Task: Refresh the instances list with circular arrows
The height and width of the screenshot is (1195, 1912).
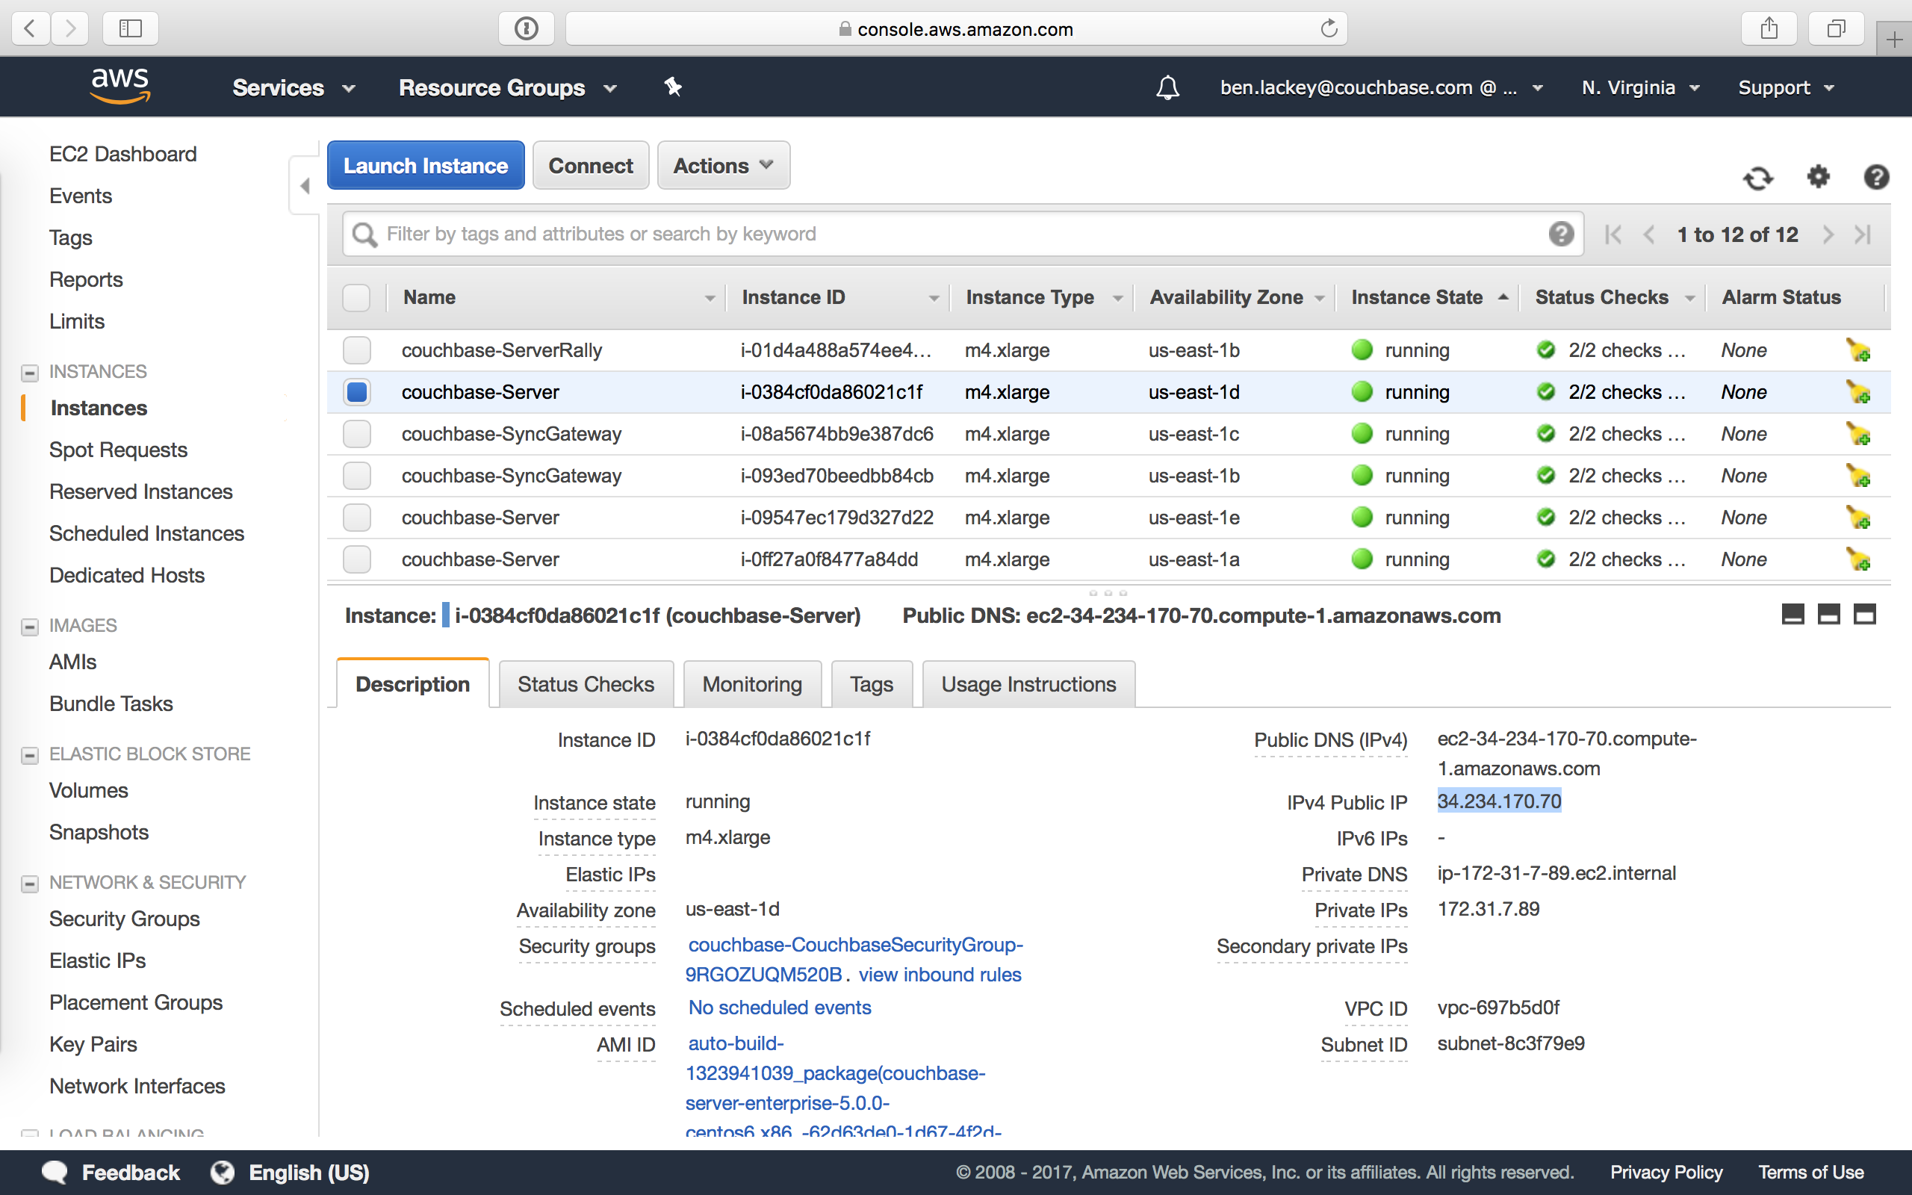Action: [x=1758, y=177]
